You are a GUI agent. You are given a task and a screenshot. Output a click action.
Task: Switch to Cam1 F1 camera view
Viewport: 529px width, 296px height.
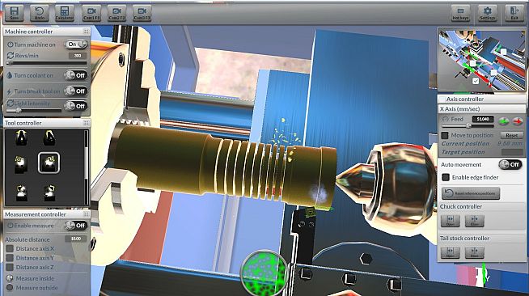91,13
